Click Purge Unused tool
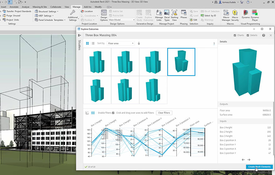The width and height of the screenshot is (275, 175). 12,16
